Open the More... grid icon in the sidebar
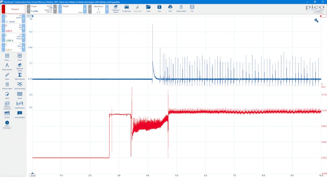 7,57
